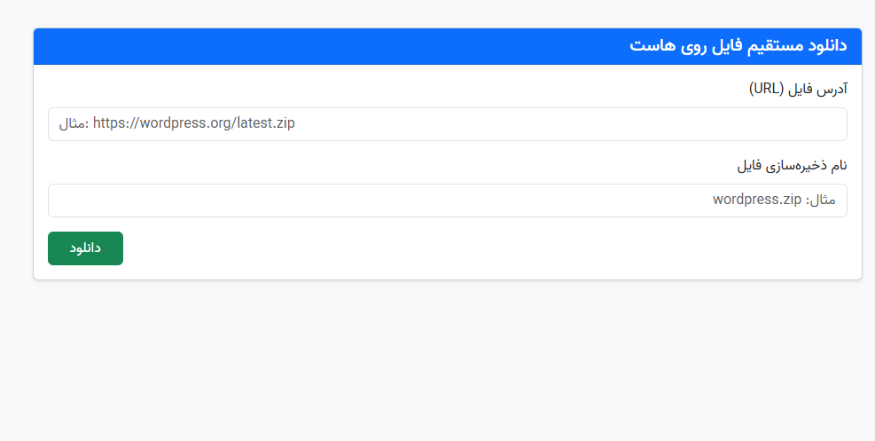The height and width of the screenshot is (441, 875).
Task: Click the https://wordpress.org/latest.zip placeholder text
Action: 193,124
